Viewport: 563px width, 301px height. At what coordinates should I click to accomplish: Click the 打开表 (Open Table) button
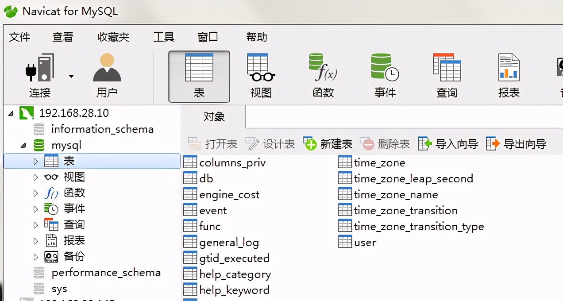pyautogui.click(x=213, y=143)
